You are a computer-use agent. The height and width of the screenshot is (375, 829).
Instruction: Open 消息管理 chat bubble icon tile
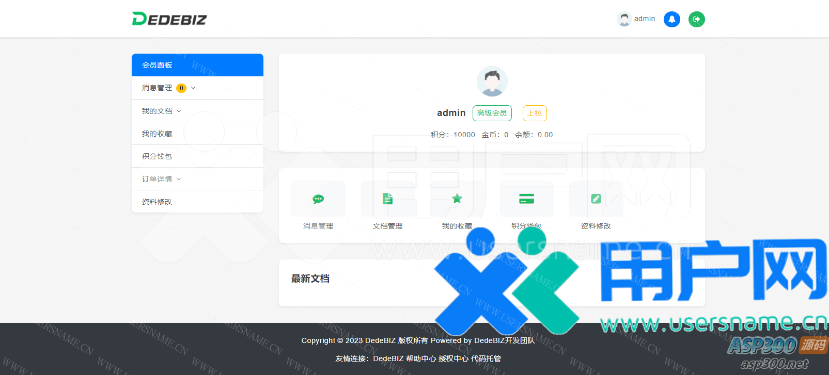(x=318, y=199)
